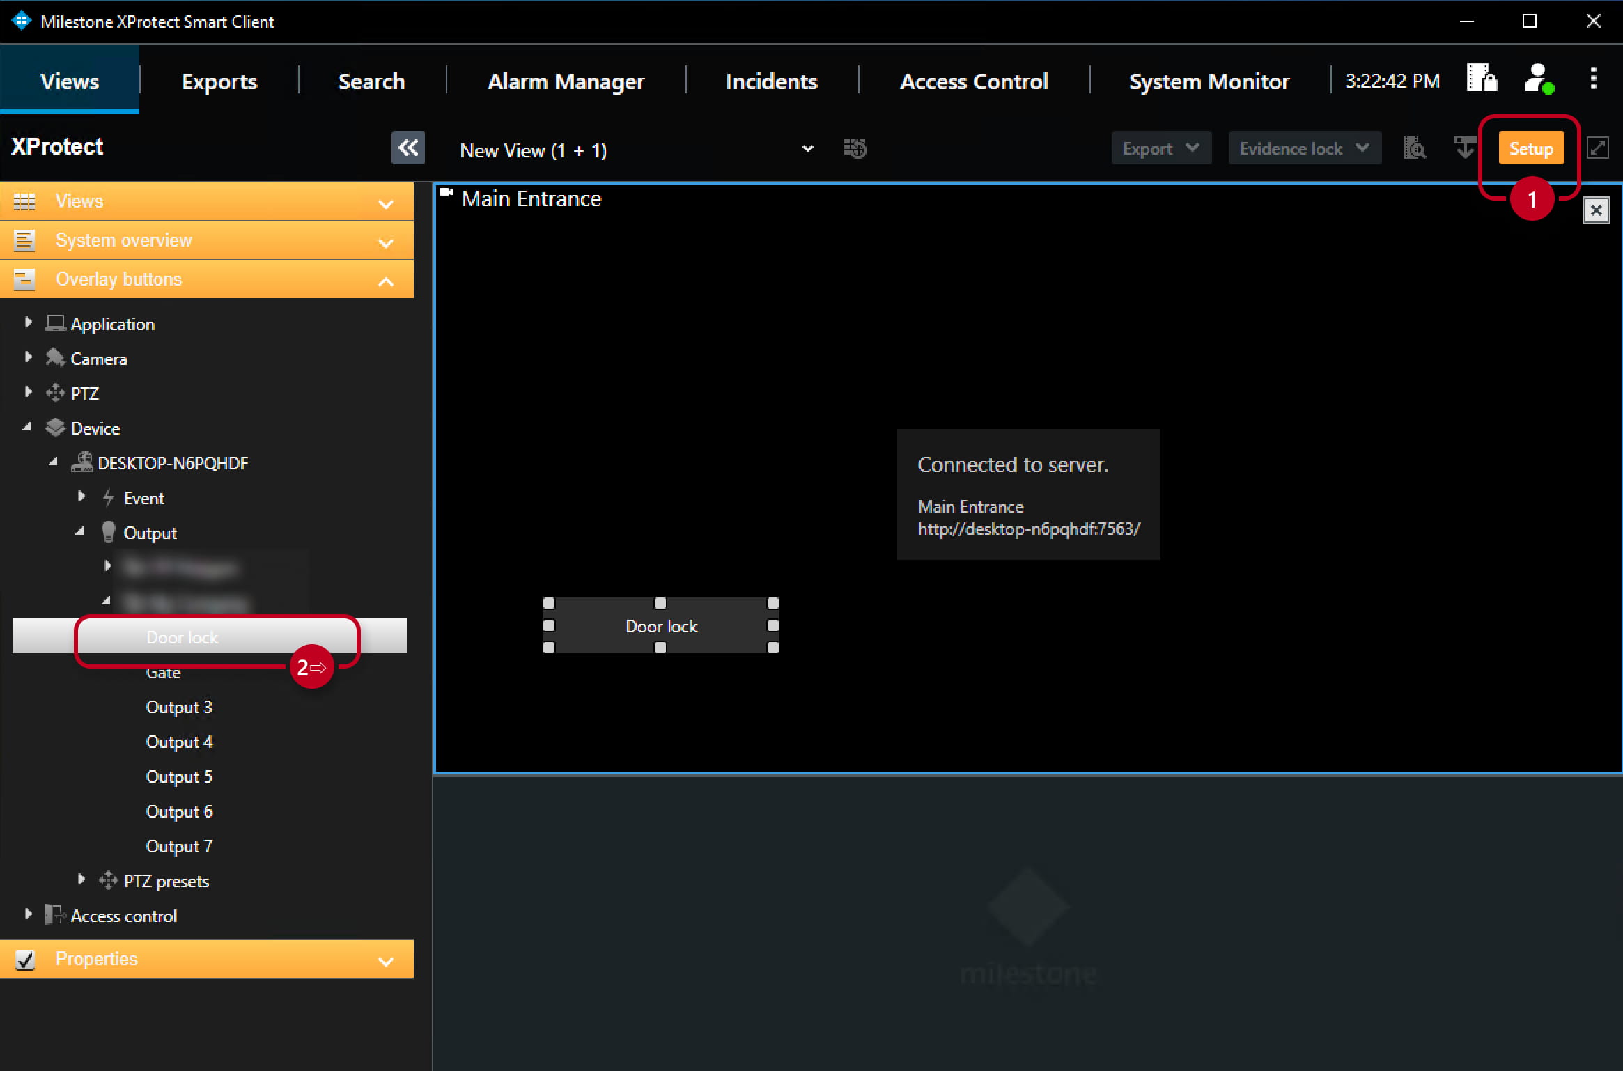Expand the PTZ presets node

(x=81, y=879)
